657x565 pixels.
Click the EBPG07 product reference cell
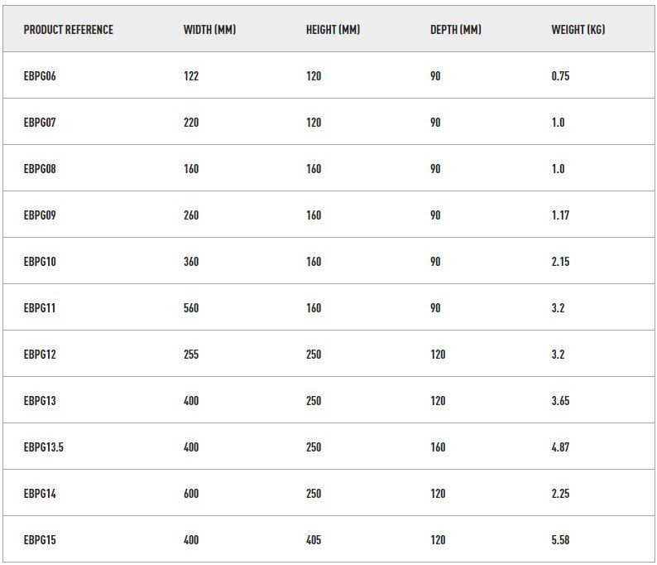click(40, 123)
